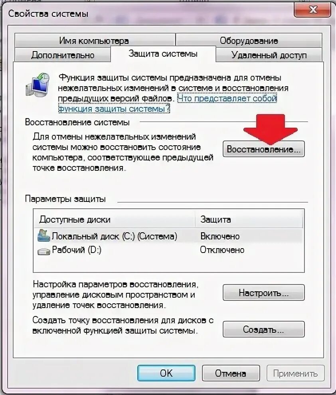
Task: Click the Восстановление... button
Action: click(x=263, y=149)
